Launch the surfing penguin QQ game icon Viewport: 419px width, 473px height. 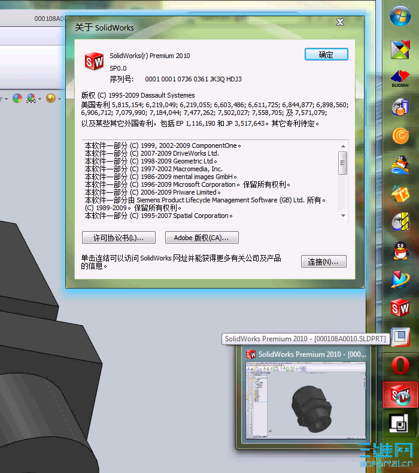[x=400, y=165]
